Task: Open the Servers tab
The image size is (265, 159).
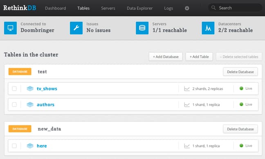Action: (x=108, y=8)
